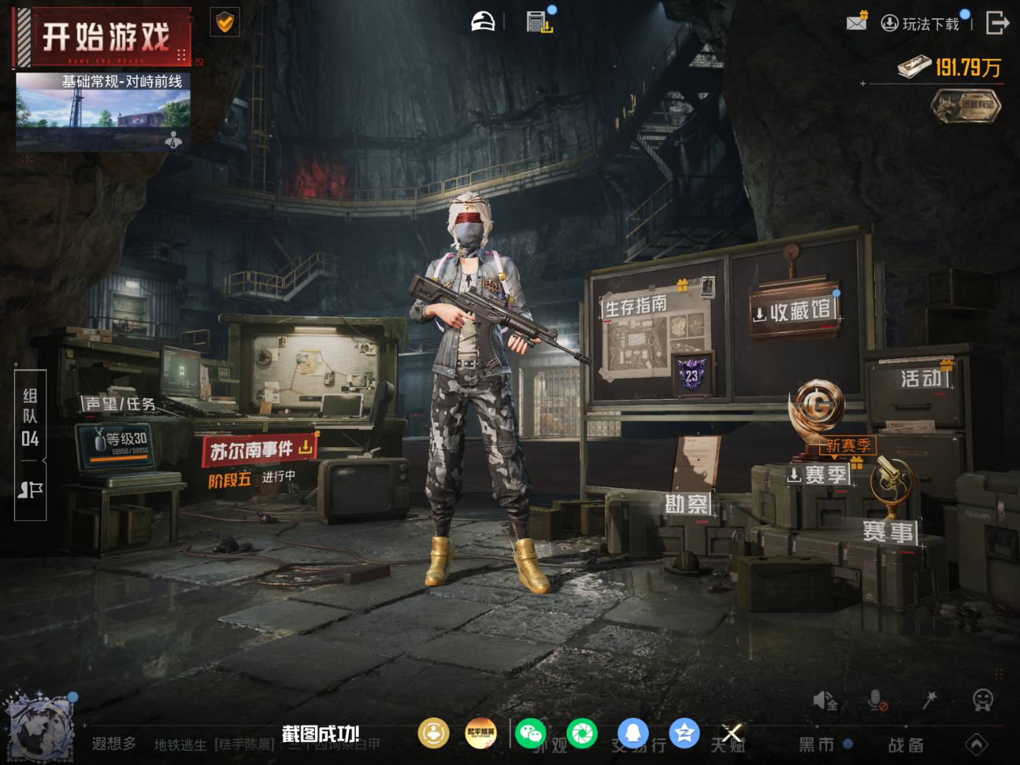Viewport: 1020px width, 765px height.
Task: Open the mail envelope icon
Action: click(x=856, y=22)
